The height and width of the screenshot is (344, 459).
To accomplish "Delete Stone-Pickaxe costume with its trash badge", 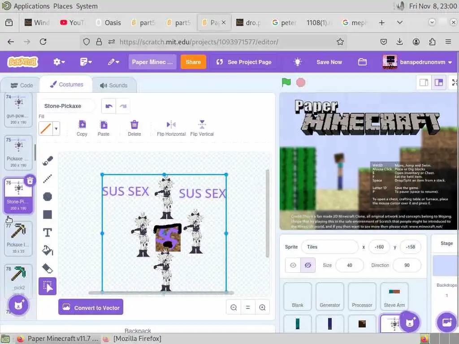I will [30, 181].
